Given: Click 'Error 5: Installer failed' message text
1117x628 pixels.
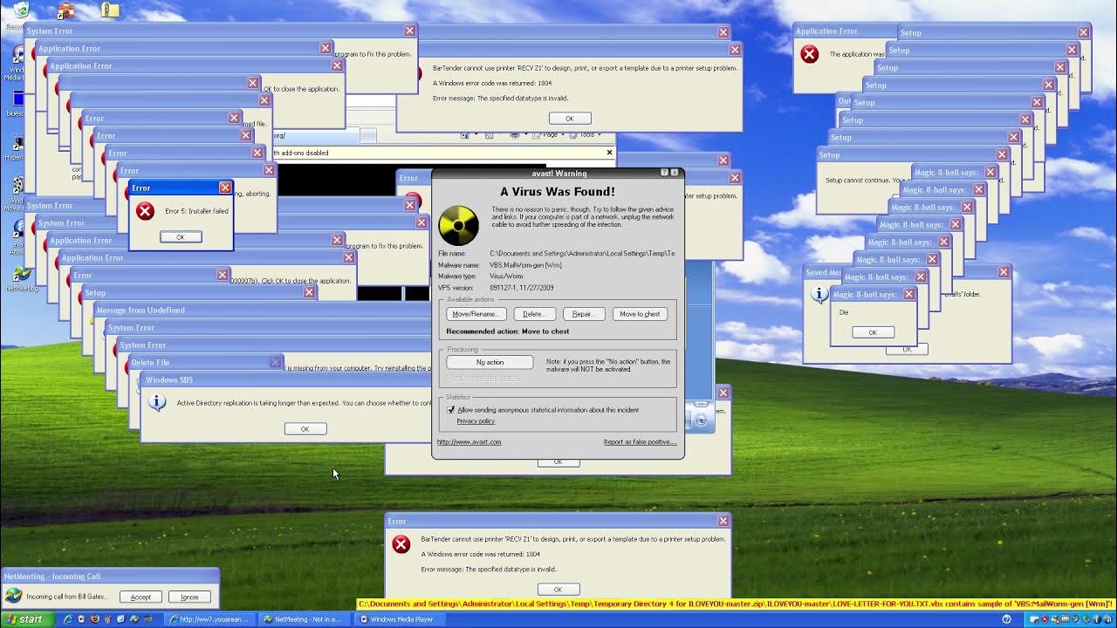Looking at the screenshot, I should pos(196,211).
